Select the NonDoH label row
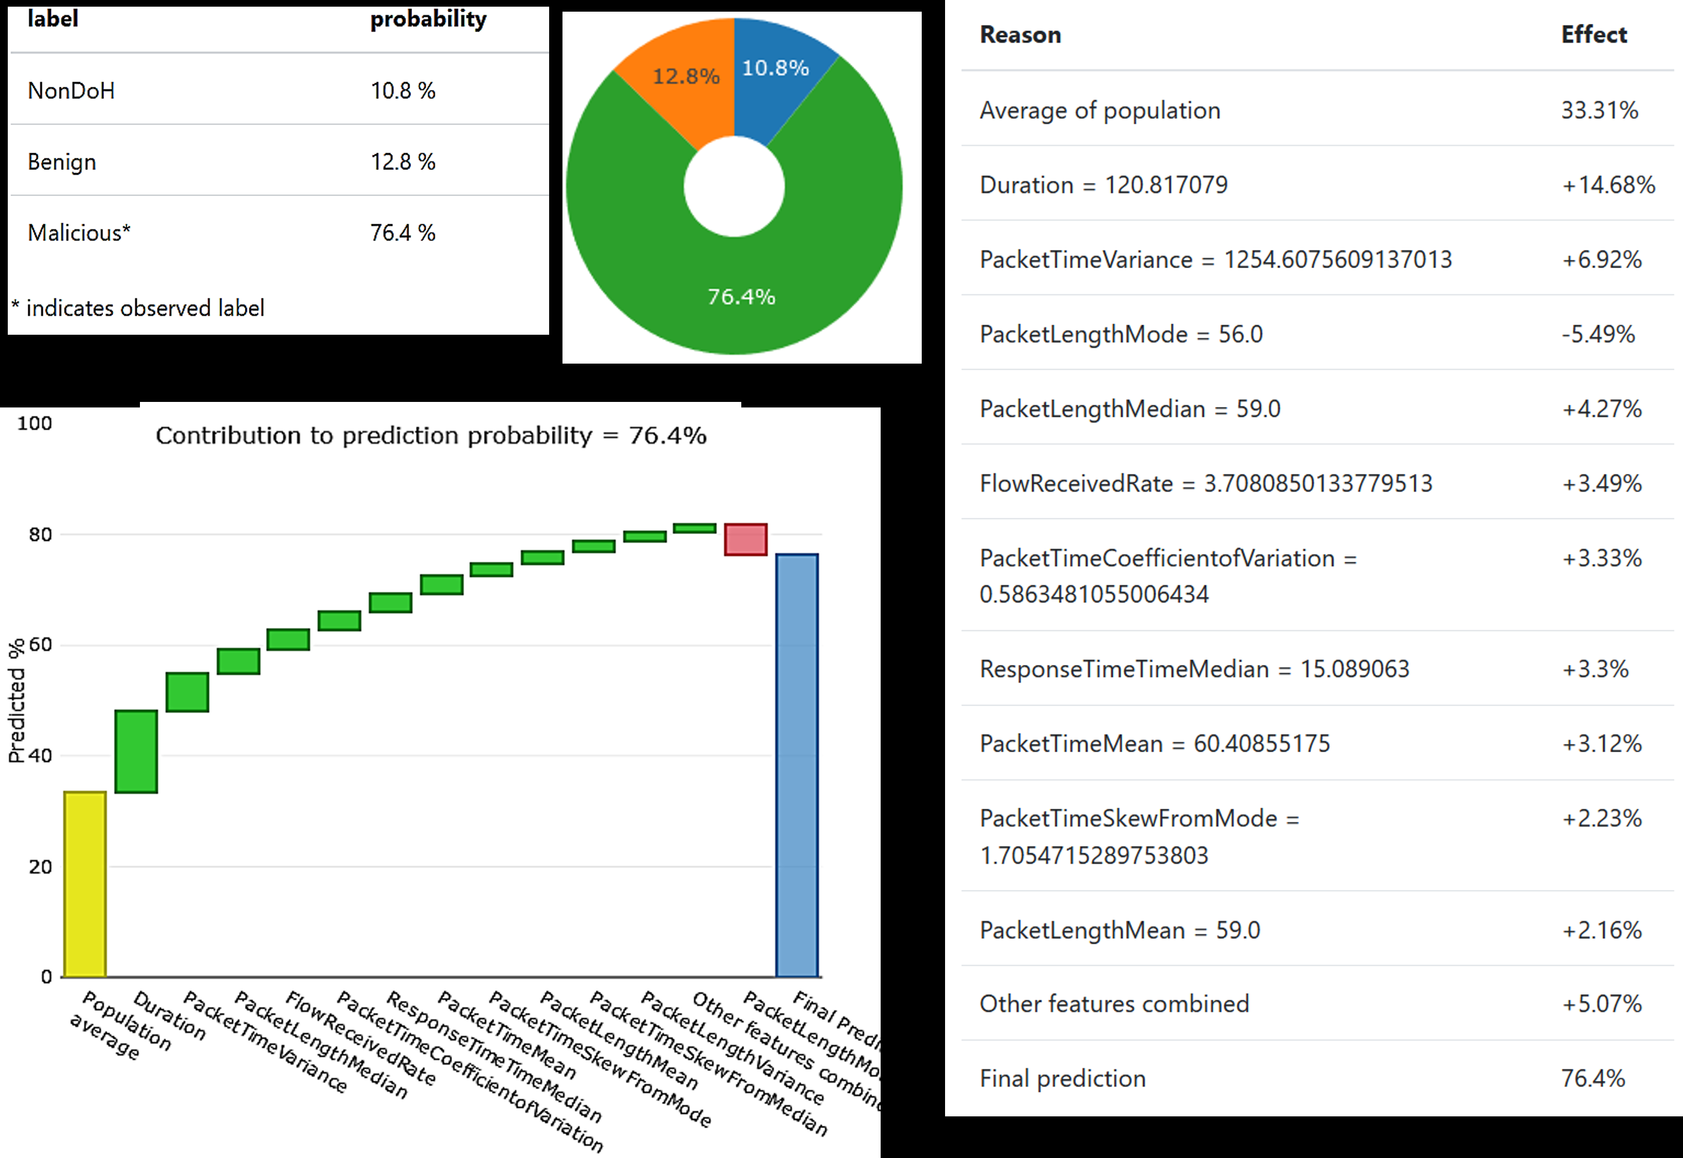The height and width of the screenshot is (1158, 1683). [71, 90]
